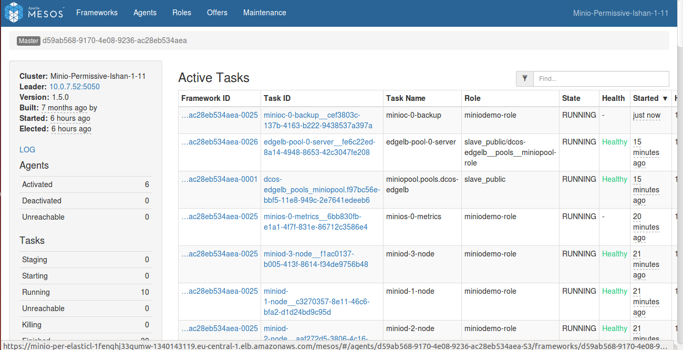Click the Version 1.5.0 text
Image resolution: width=683 pixels, height=350 pixels.
(44, 97)
